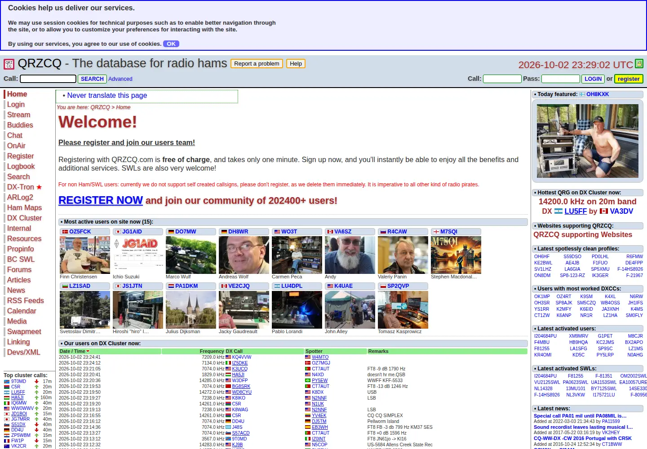Open the Stream page in sidebar
This screenshot has height=449, width=647.
point(19,115)
